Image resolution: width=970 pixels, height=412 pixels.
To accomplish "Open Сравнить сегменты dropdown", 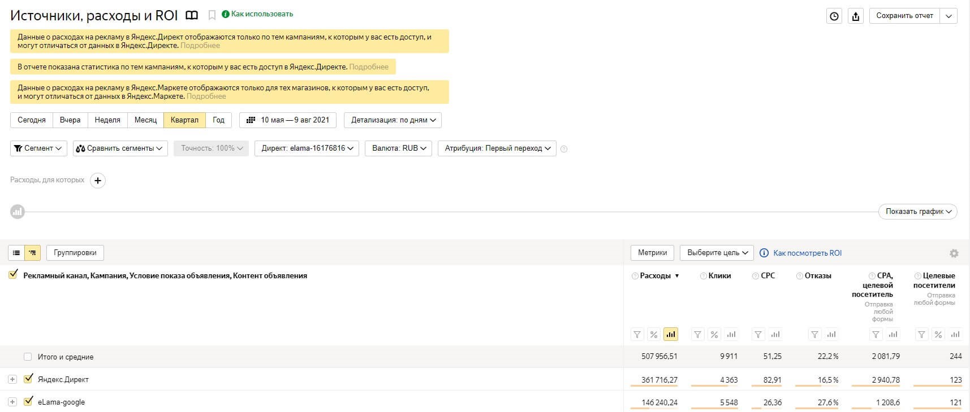I will [120, 148].
